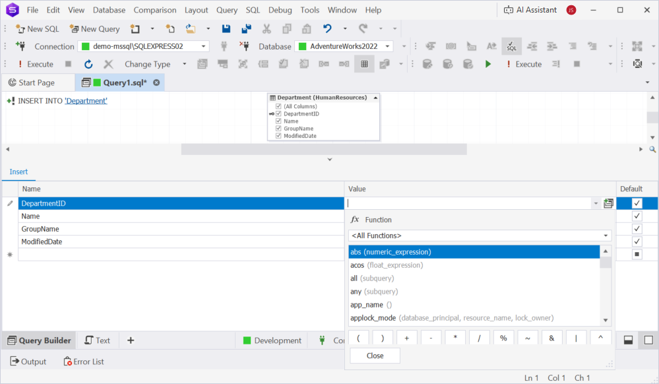
Task: Click the Undo arrow icon
Action: click(x=327, y=29)
